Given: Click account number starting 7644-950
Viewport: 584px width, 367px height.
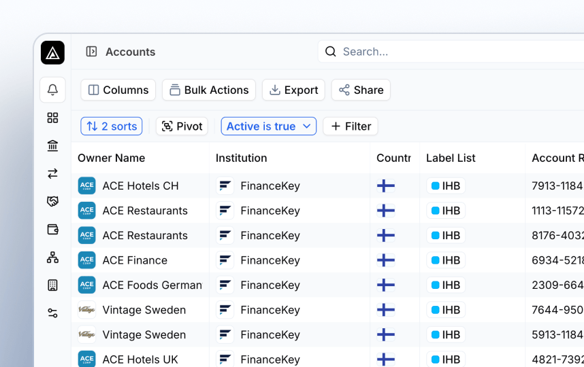Looking at the screenshot, I should tap(557, 310).
